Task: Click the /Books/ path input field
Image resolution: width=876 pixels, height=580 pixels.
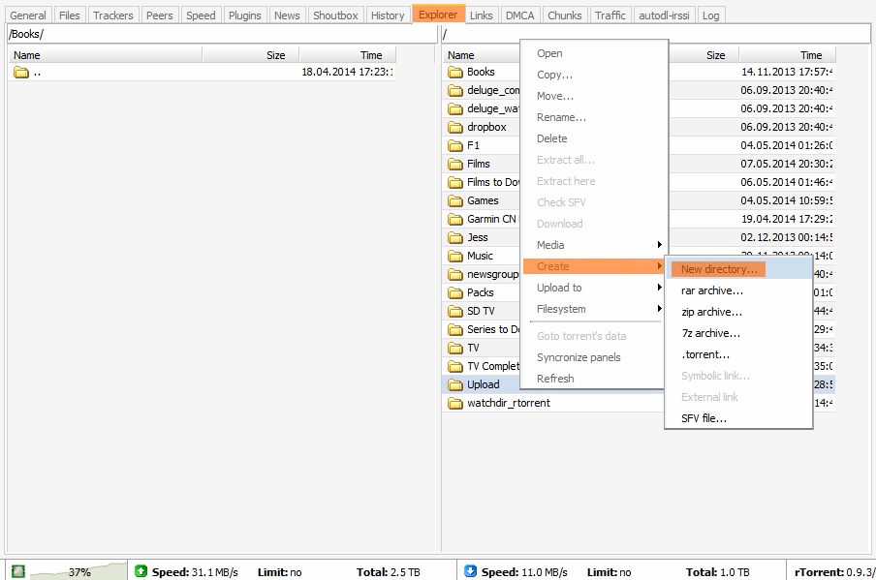Action: [221, 35]
